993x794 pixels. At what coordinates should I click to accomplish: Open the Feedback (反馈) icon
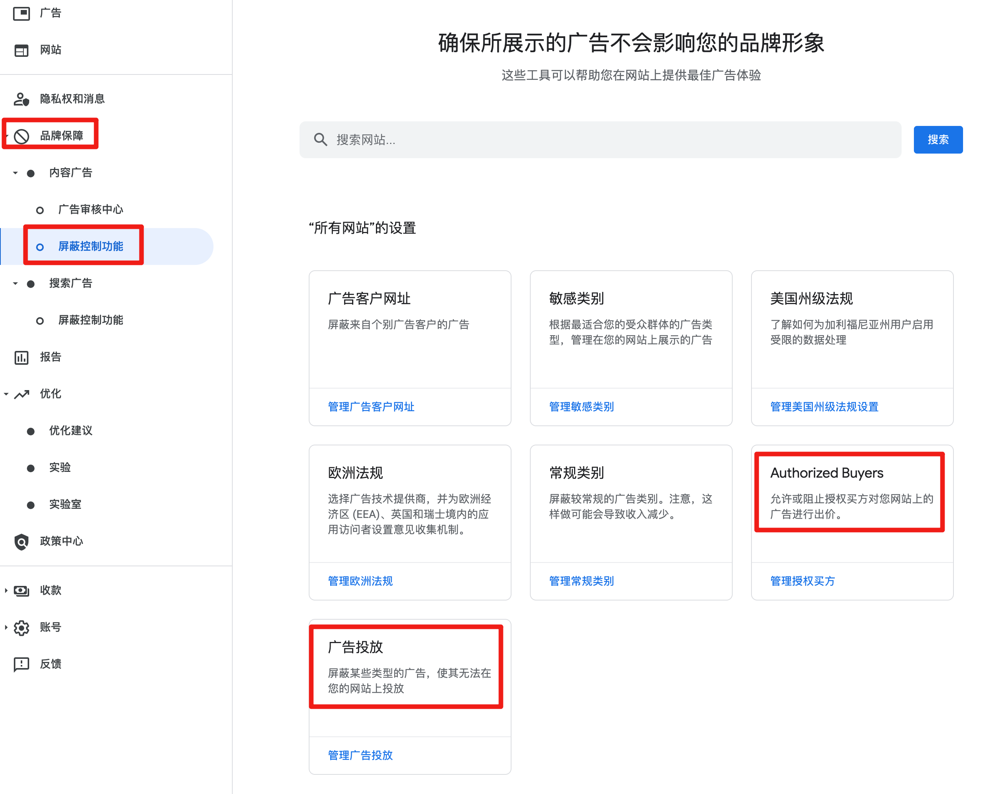[x=21, y=665]
